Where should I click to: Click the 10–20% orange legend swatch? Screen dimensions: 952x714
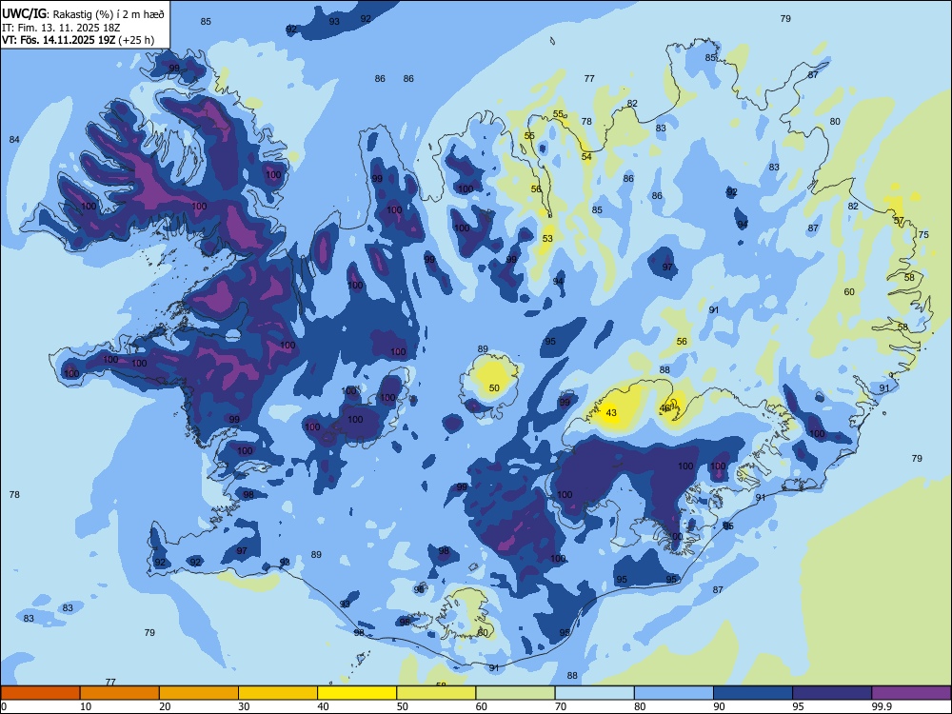(120, 693)
